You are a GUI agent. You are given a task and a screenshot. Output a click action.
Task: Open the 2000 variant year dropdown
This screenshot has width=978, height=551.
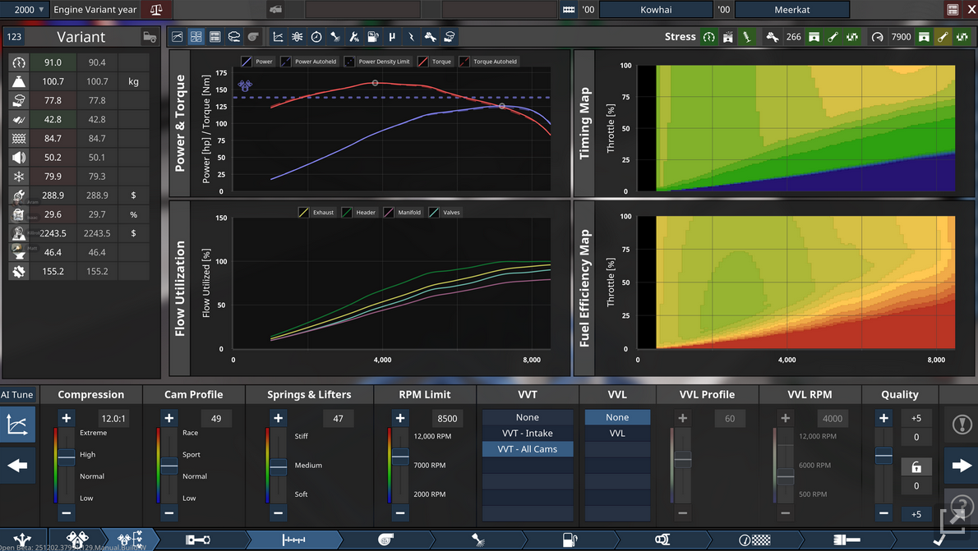point(29,10)
